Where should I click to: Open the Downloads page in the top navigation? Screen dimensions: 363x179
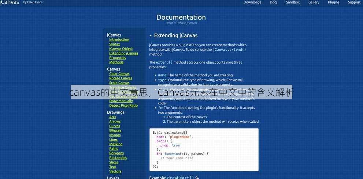[252, 2]
